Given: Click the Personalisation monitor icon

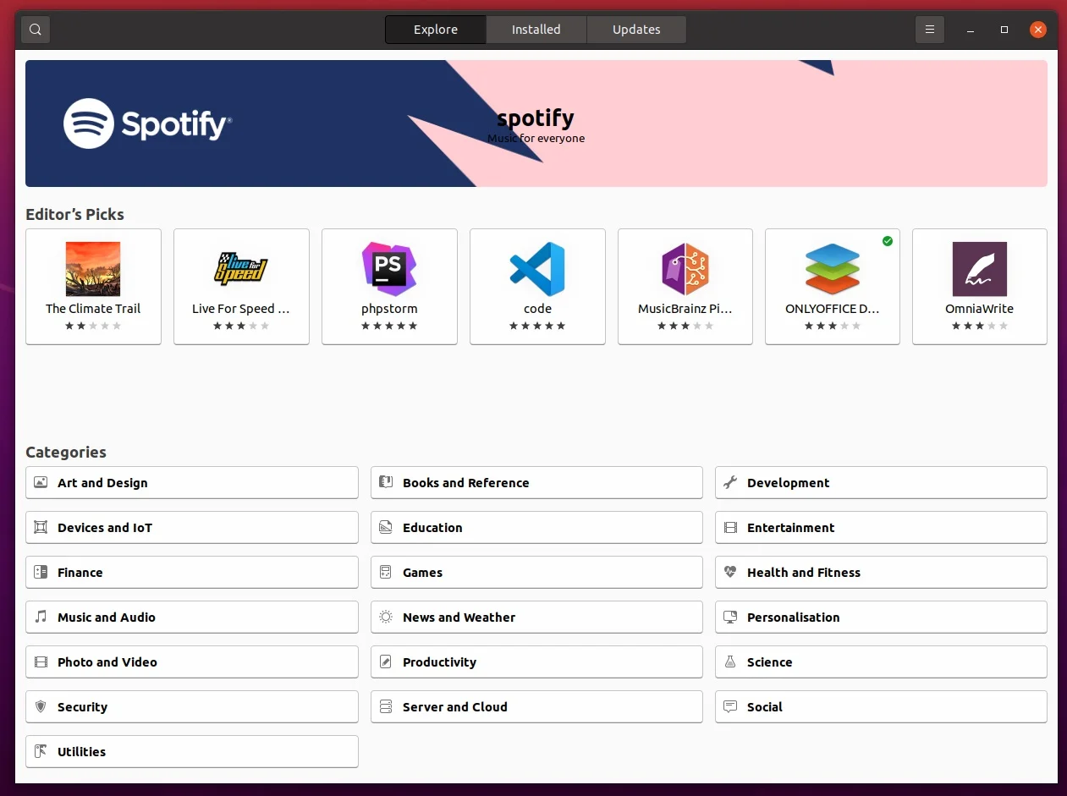Looking at the screenshot, I should (730, 617).
